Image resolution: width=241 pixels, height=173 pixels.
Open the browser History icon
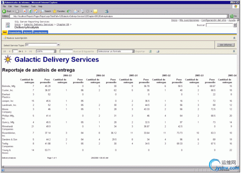click(x=69, y=11)
